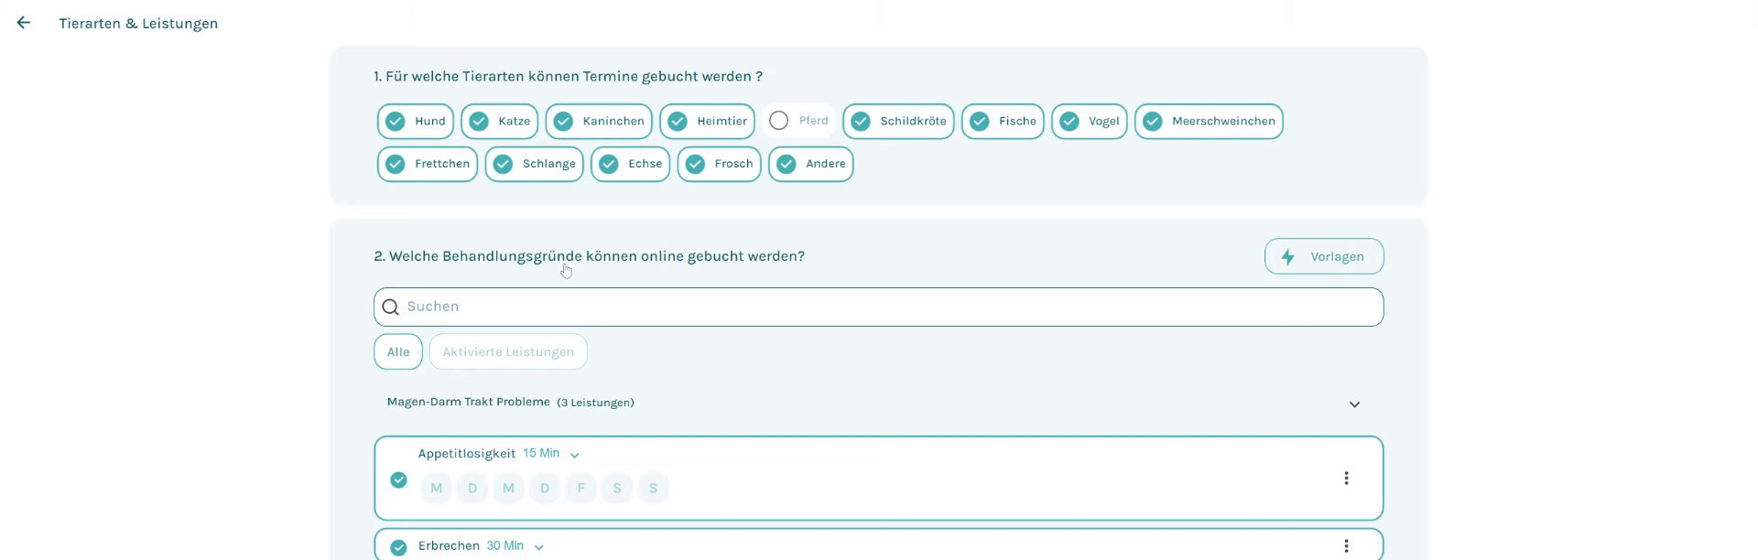This screenshot has height=560, width=1758.
Task: Click the Suchen search field
Action: click(879, 307)
